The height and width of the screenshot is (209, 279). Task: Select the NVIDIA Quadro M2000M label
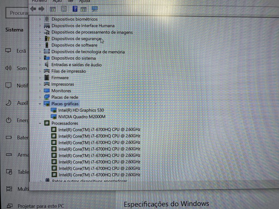coord(82,116)
